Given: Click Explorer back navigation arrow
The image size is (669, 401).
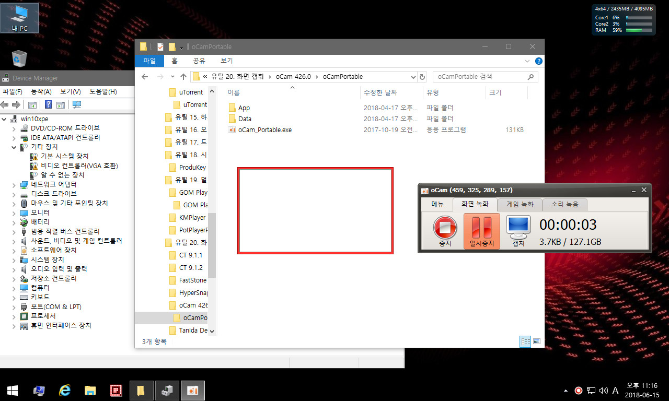Looking at the screenshot, I should (145, 77).
